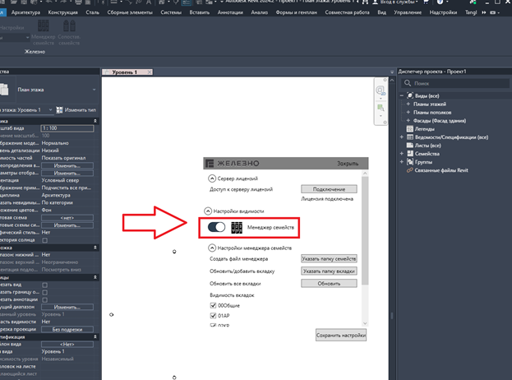Image resolution: width=512 pixels, height=380 pixels.
Task: Open the Совместная работа ribbon tab
Action: pos(347,12)
